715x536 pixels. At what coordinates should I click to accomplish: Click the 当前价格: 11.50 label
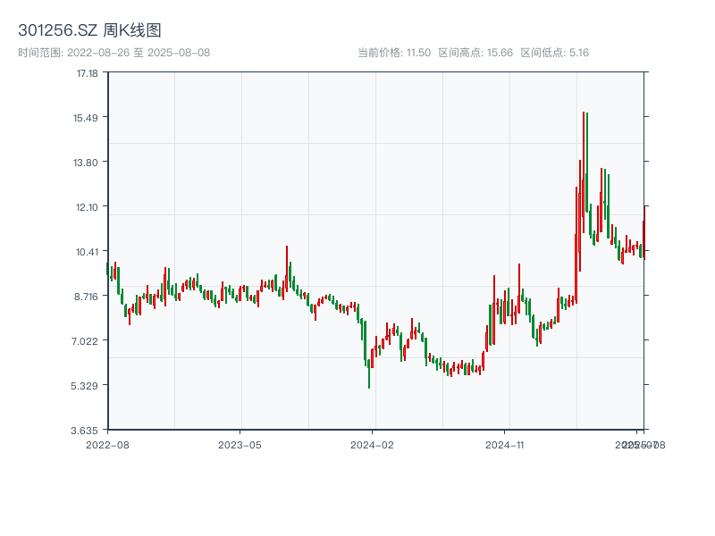(x=394, y=53)
